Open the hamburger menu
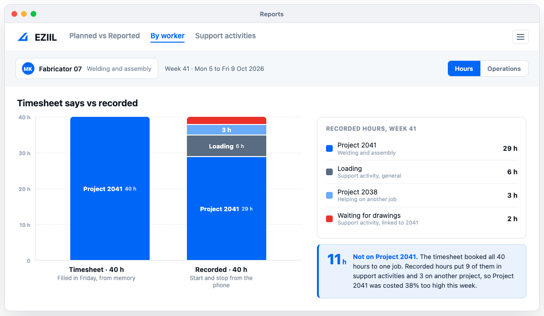The width and height of the screenshot is (544, 316). [x=521, y=37]
